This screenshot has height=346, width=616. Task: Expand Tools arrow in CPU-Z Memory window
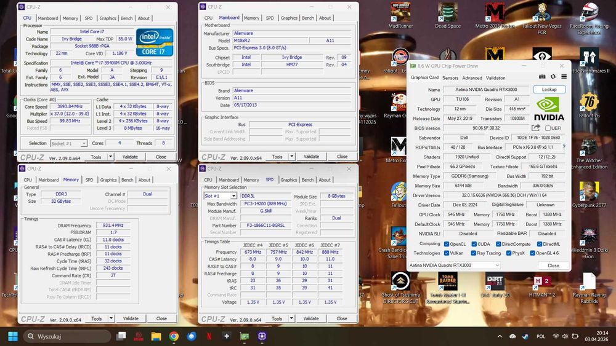click(x=111, y=318)
